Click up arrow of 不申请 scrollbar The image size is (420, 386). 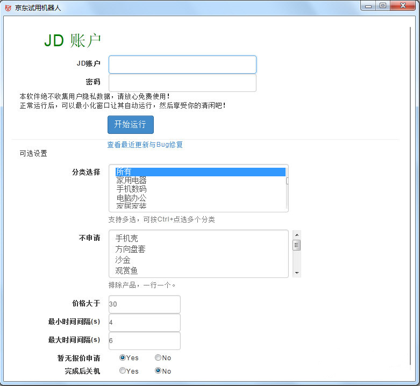point(296,235)
